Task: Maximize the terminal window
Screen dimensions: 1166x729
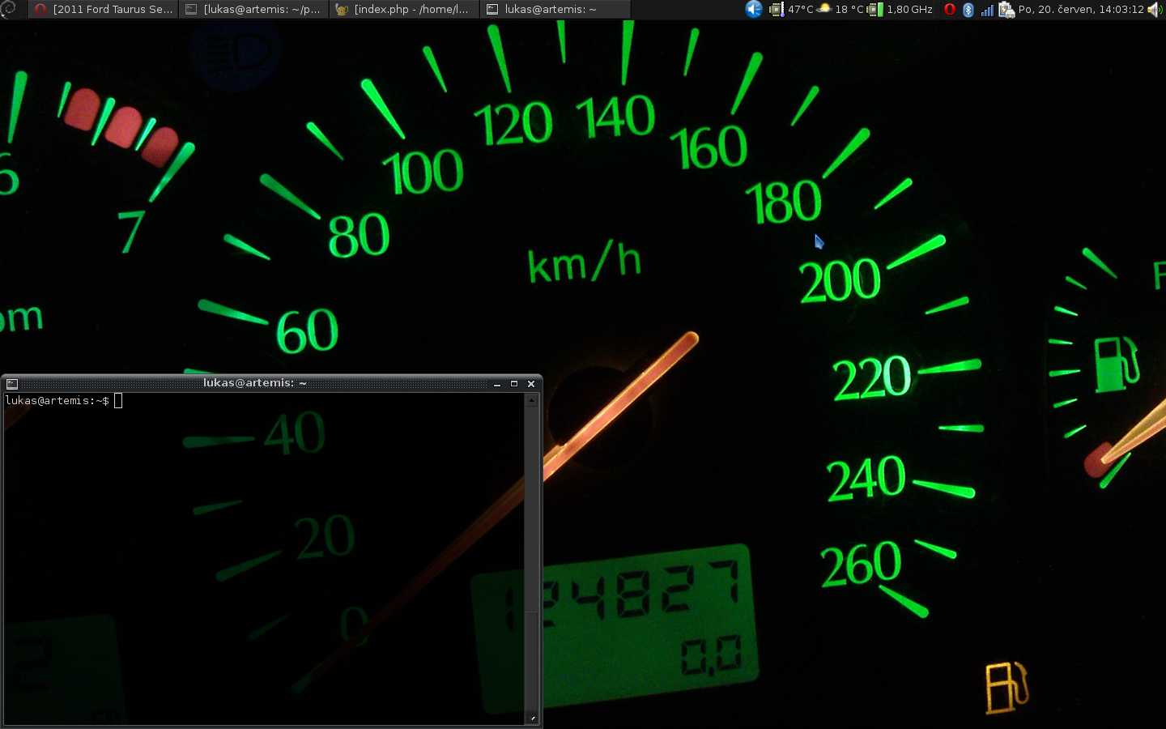Action: point(514,384)
